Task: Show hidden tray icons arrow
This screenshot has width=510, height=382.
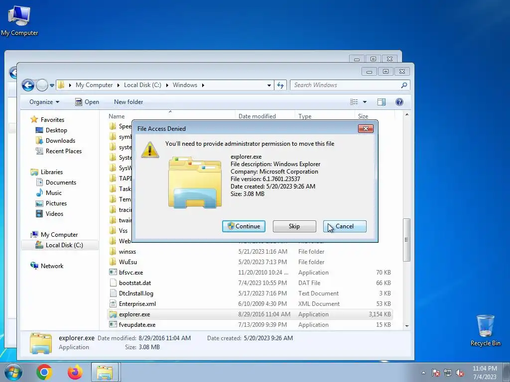Action: (423, 373)
